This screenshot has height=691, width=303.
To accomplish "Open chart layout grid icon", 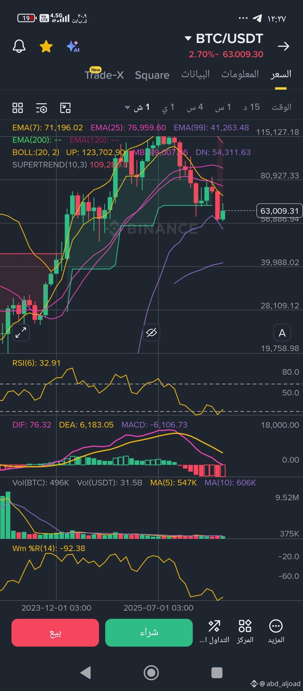I will 18,108.
